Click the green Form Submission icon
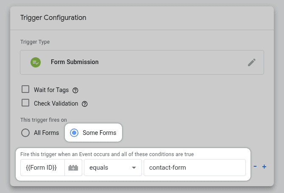The height and width of the screenshot is (193, 284). [36, 62]
